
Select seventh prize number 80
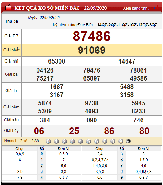(144, 131)
